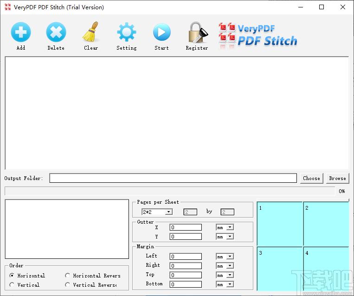Select the Vertical order radio button

coord(12,284)
